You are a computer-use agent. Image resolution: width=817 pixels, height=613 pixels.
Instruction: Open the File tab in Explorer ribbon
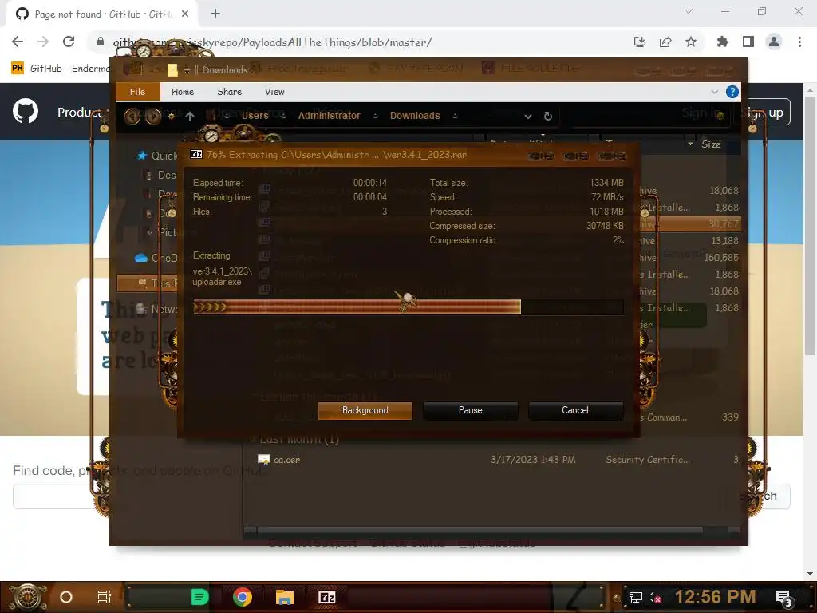(x=137, y=92)
